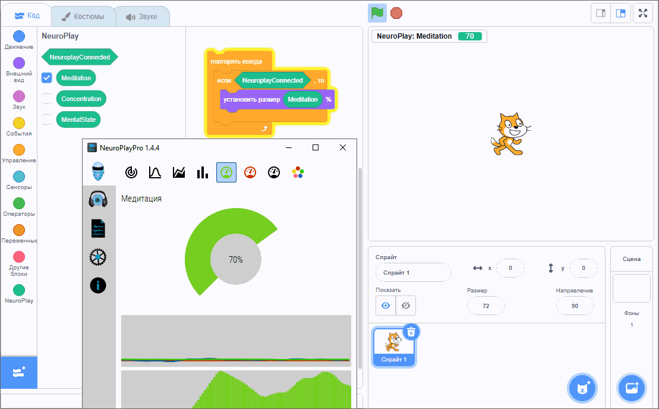Open the Звуки tab
The height and width of the screenshot is (409, 659).
[142, 17]
